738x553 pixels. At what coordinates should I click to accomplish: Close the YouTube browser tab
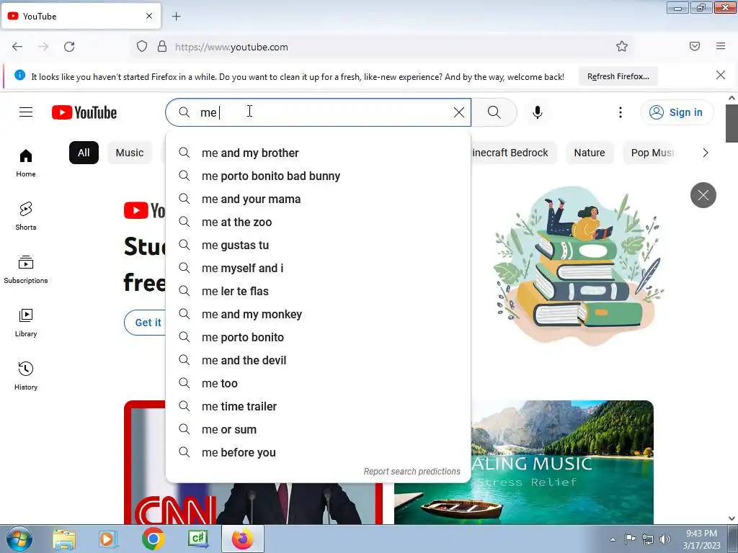click(149, 16)
